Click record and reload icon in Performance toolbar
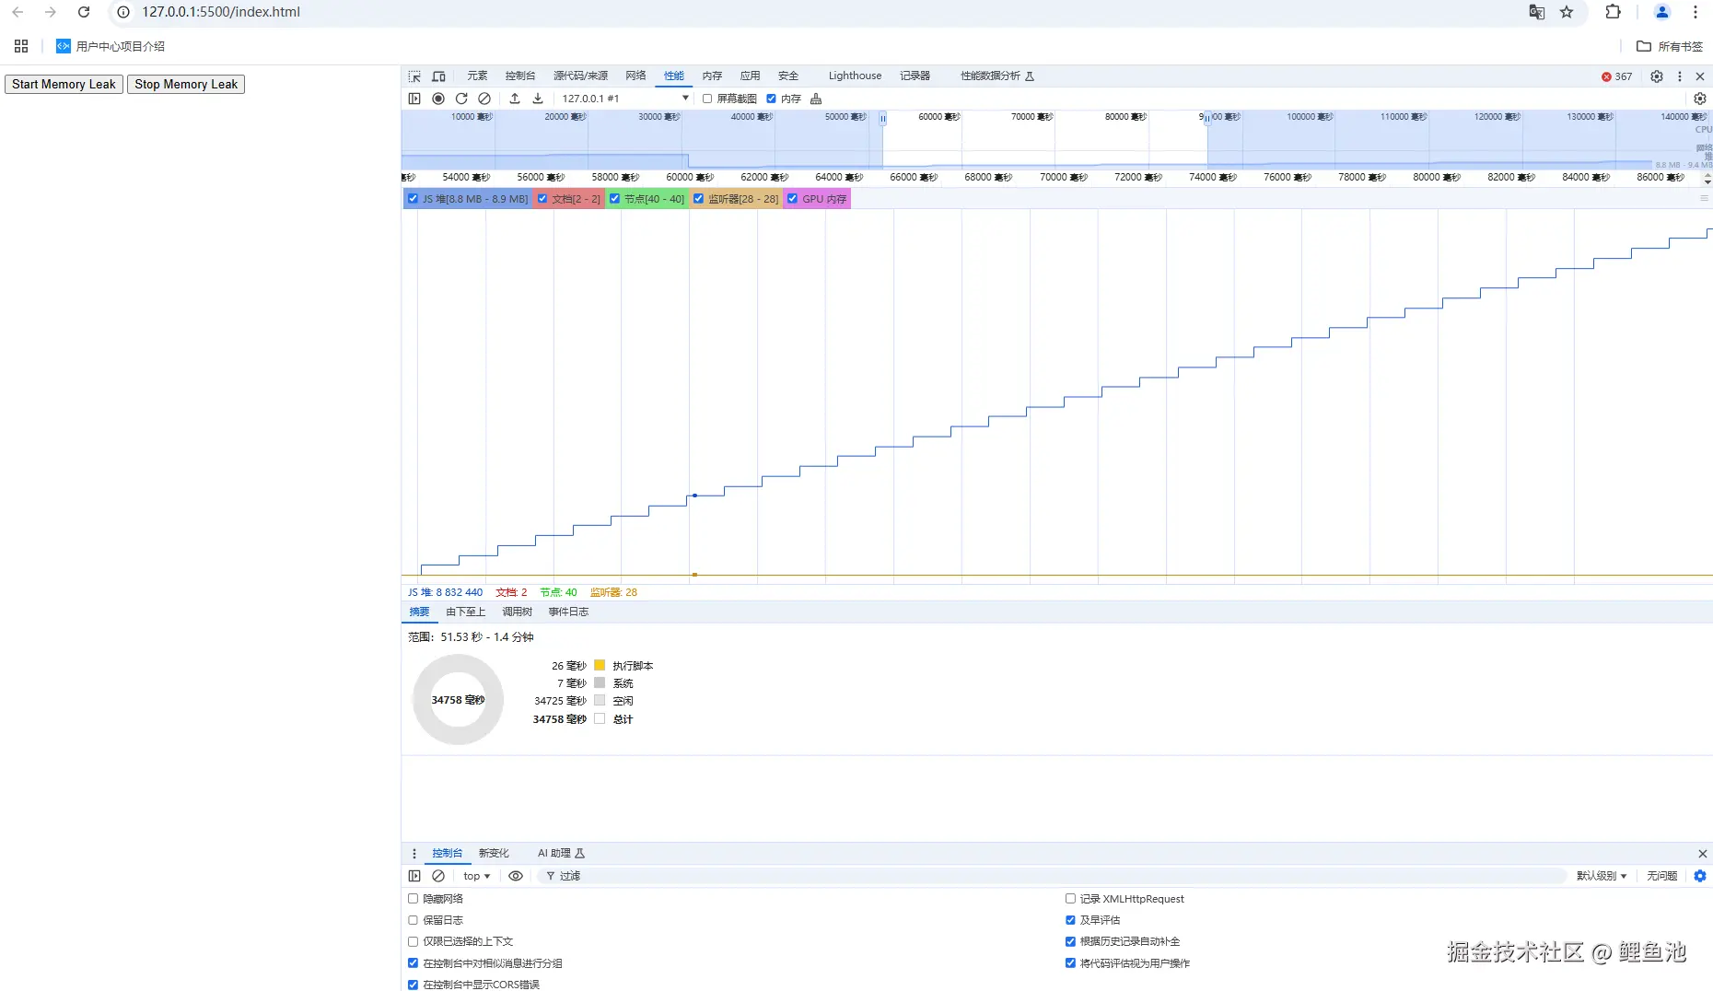 pyautogui.click(x=461, y=99)
